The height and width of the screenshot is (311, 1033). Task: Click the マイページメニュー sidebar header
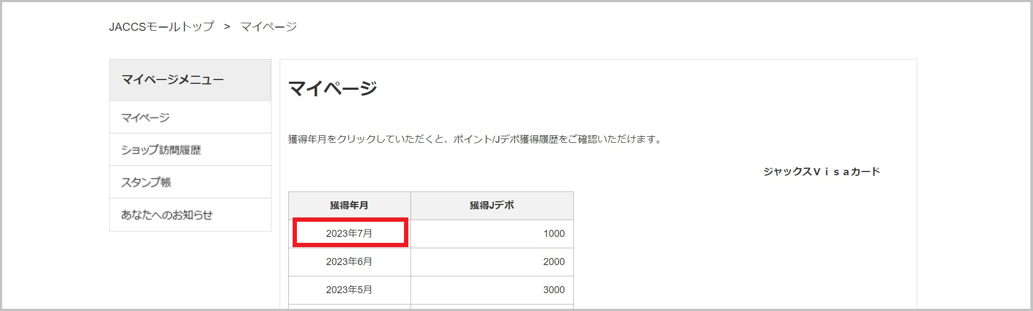(190, 80)
